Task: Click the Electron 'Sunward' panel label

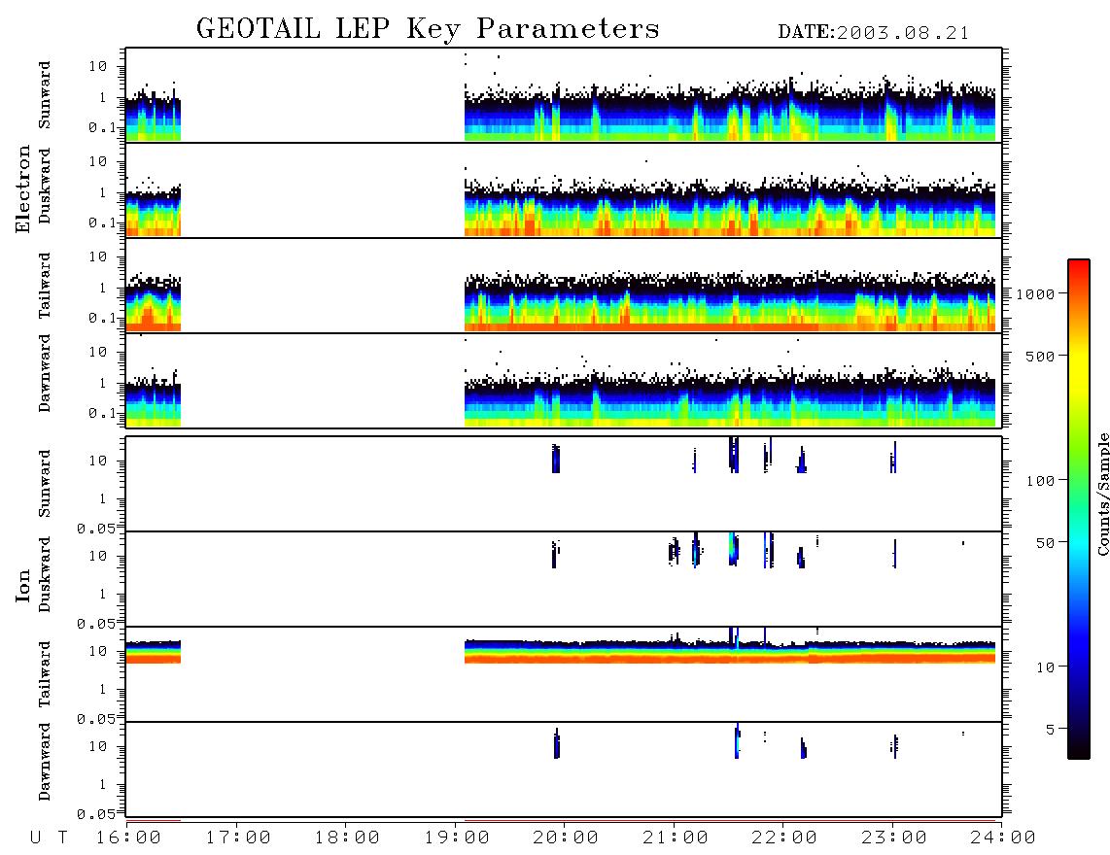Action: coord(45,95)
